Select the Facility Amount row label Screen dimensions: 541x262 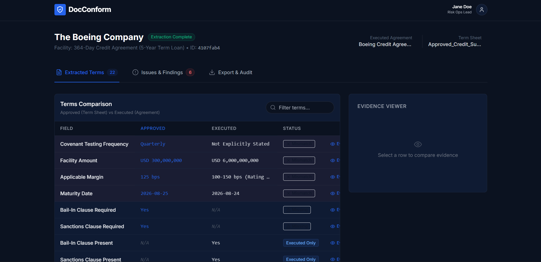click(79, 161)
